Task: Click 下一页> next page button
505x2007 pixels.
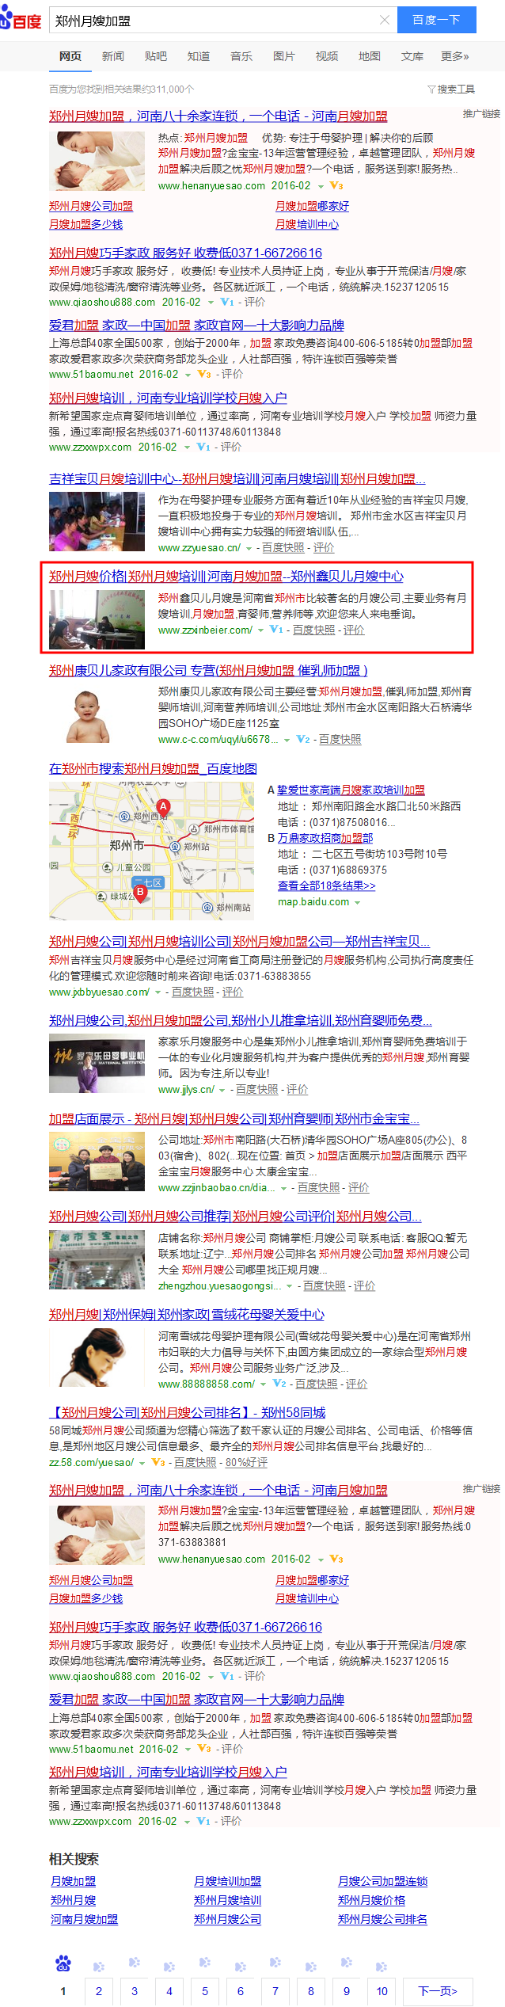Action: [x=438, y=1992]
